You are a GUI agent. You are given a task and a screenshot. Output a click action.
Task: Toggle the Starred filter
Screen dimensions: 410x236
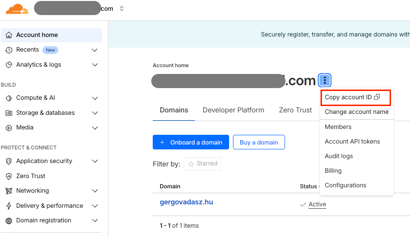[x=202, y=164]
